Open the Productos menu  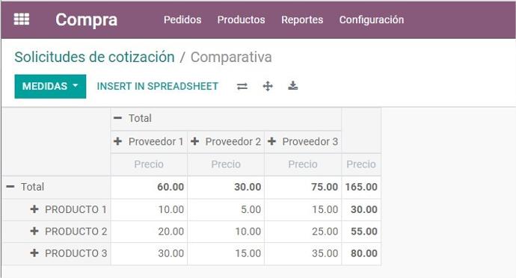point(242,19)
